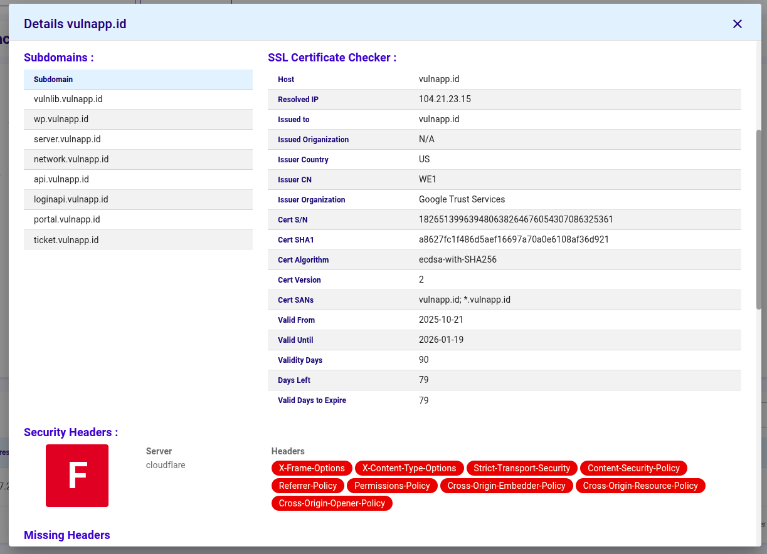Select the loginapi.vulnapp.id subdomain row

tap(138, 199)
